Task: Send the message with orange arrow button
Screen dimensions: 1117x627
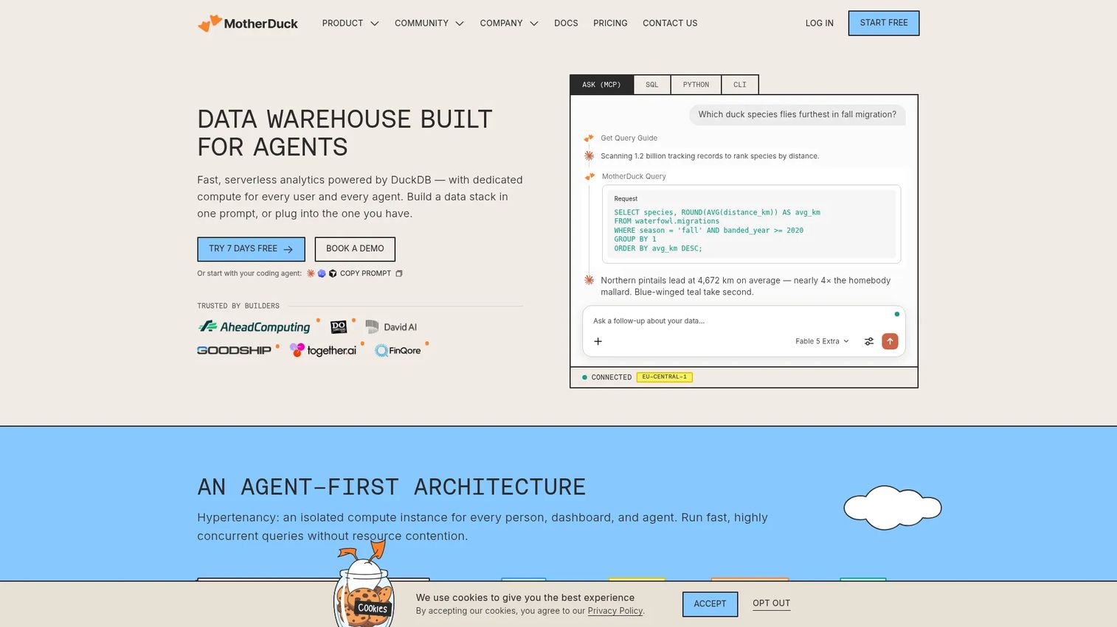Action: 891,341
